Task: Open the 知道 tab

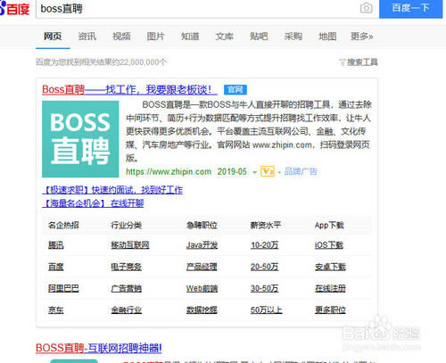Action: pyautogui.click(x=190, y=37)
